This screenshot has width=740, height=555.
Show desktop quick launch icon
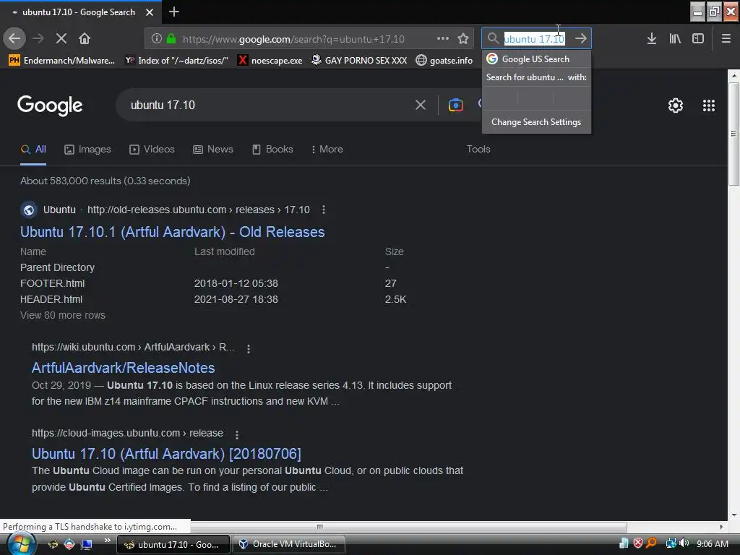(x=87, y=544)
